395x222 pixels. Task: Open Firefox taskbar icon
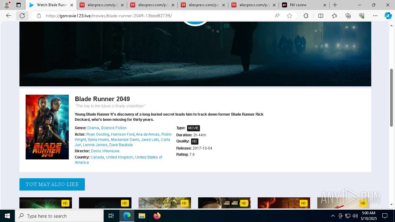click(x=157, y=216)
